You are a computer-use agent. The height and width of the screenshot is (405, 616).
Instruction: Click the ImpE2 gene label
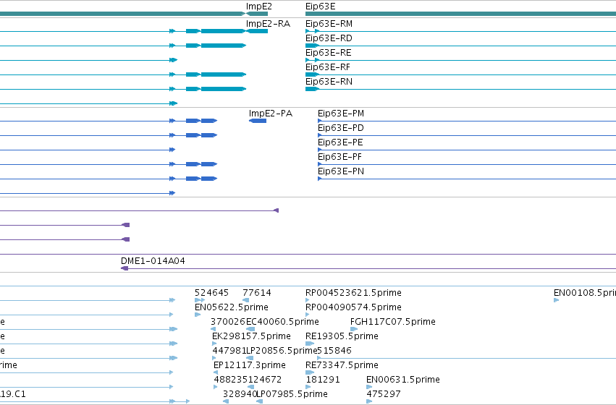point(259,7)
